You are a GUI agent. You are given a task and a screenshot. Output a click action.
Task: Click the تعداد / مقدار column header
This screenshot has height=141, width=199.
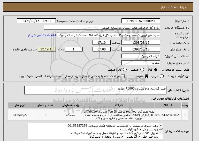45,106
